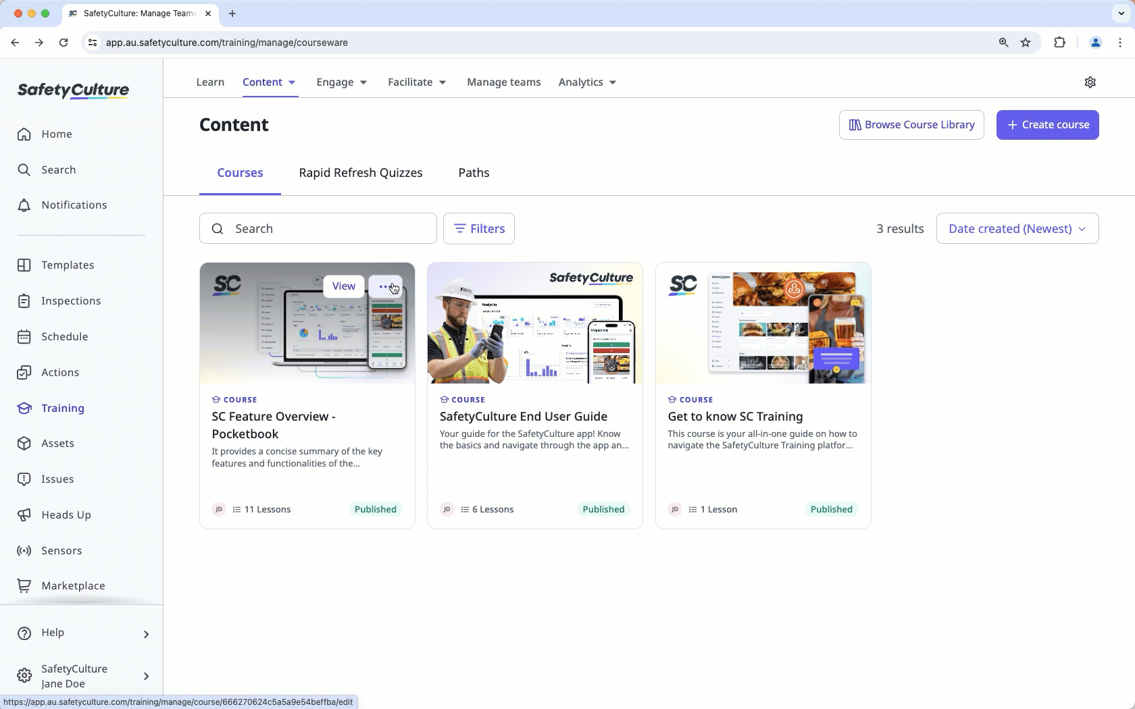Open three-dots menu on SC Feature Overview card
This screenshot has height=709, width=1135.
(x=385, y=286)
